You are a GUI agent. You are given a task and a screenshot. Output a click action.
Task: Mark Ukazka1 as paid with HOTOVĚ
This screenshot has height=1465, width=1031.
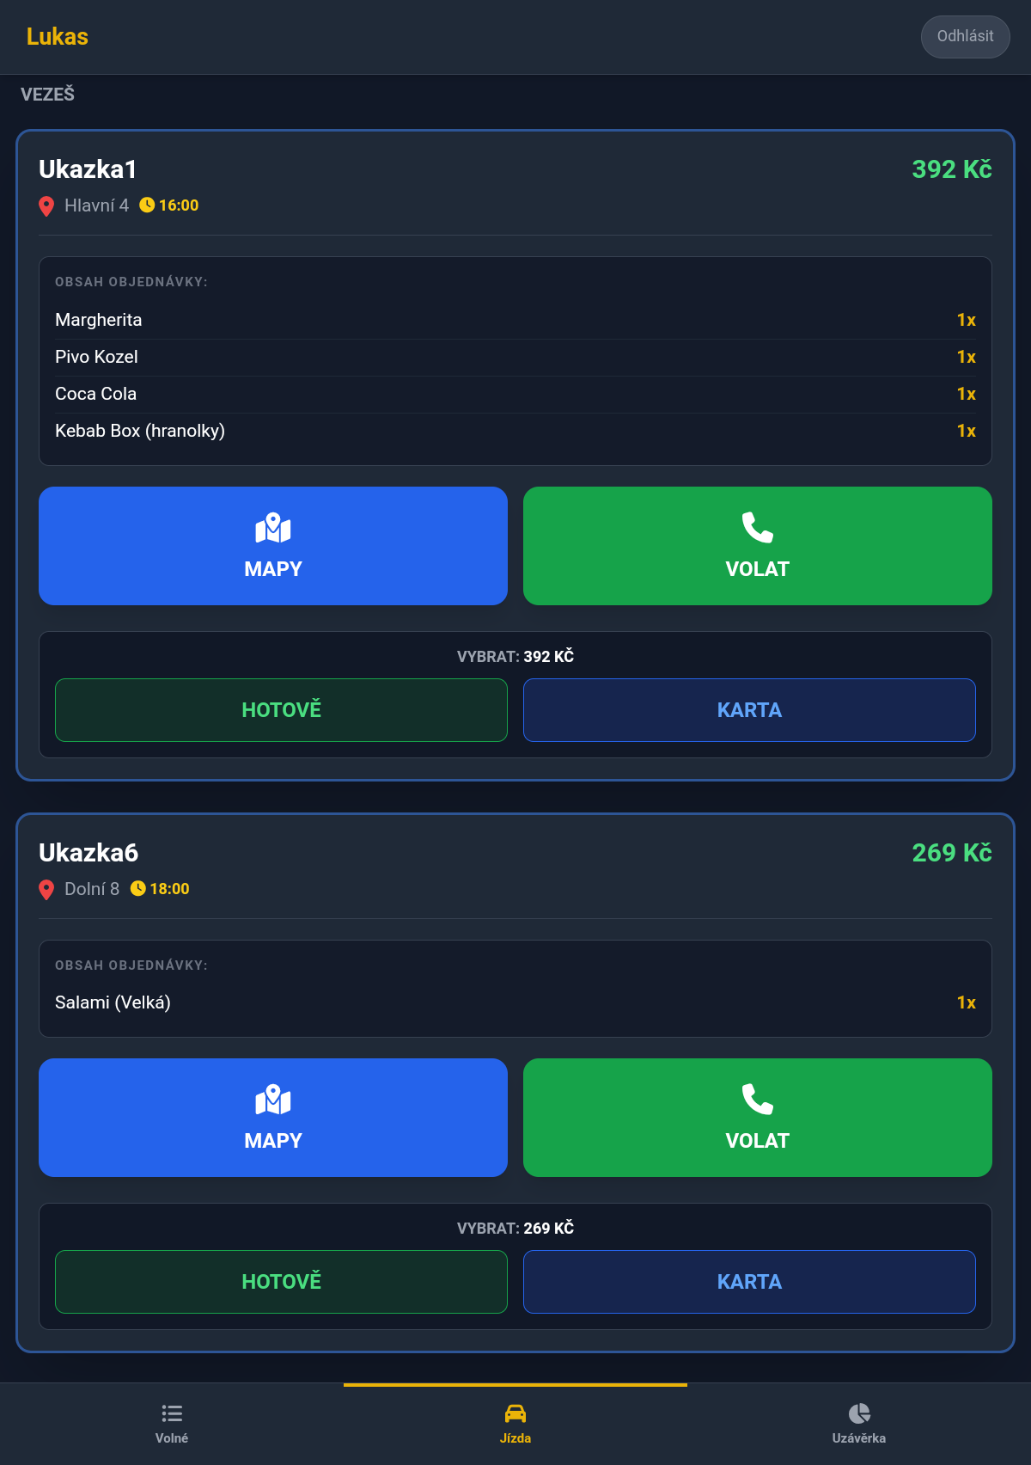[281, 710]
